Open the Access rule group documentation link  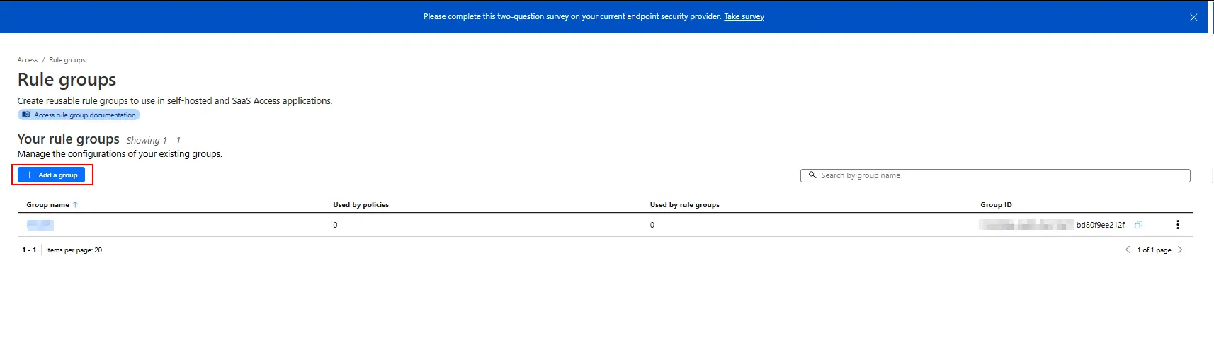click(x=85, y=115)
